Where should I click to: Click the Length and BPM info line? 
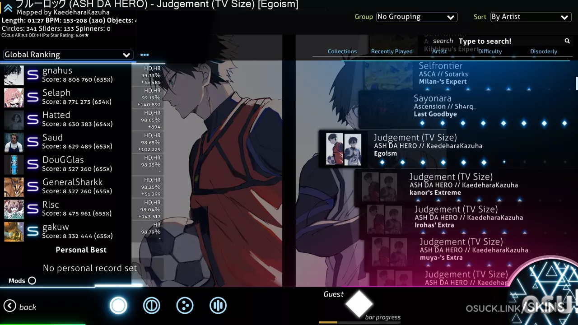tap(69, 20)
